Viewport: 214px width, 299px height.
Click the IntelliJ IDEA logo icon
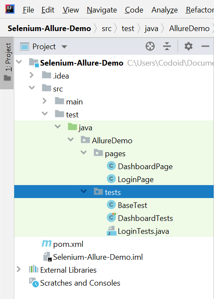pos(10,9)
